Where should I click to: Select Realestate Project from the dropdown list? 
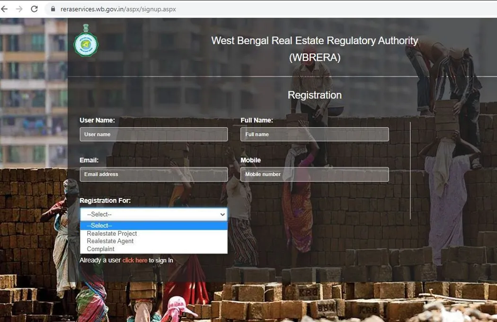112,234
